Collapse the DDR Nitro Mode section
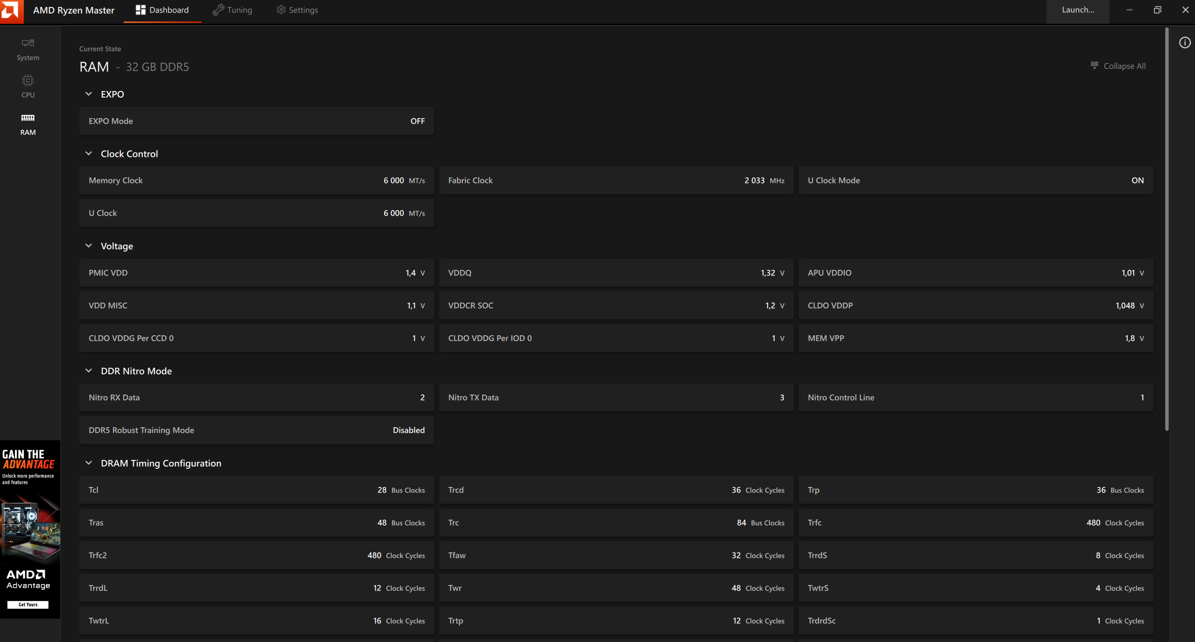1195x642 pixels. point(89,371)
